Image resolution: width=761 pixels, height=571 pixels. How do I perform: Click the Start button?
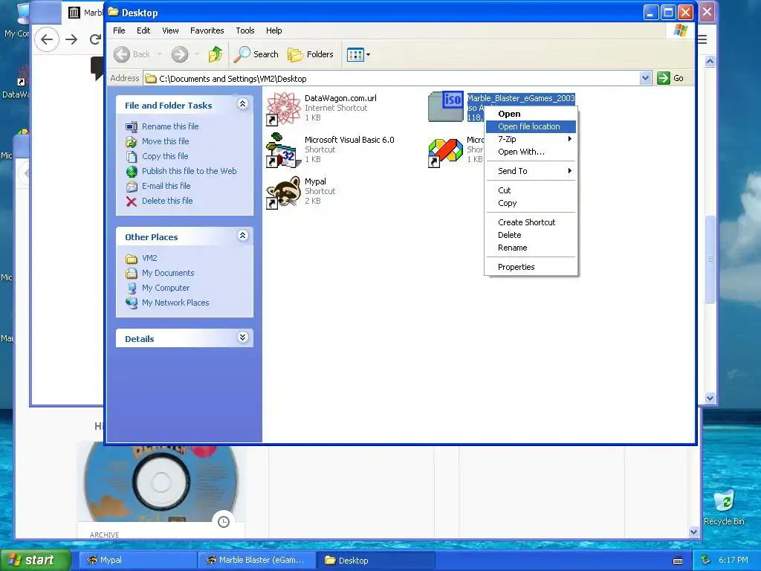[35, 561]
